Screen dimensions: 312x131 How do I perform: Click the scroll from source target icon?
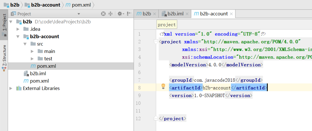click(x=103, y=14)
